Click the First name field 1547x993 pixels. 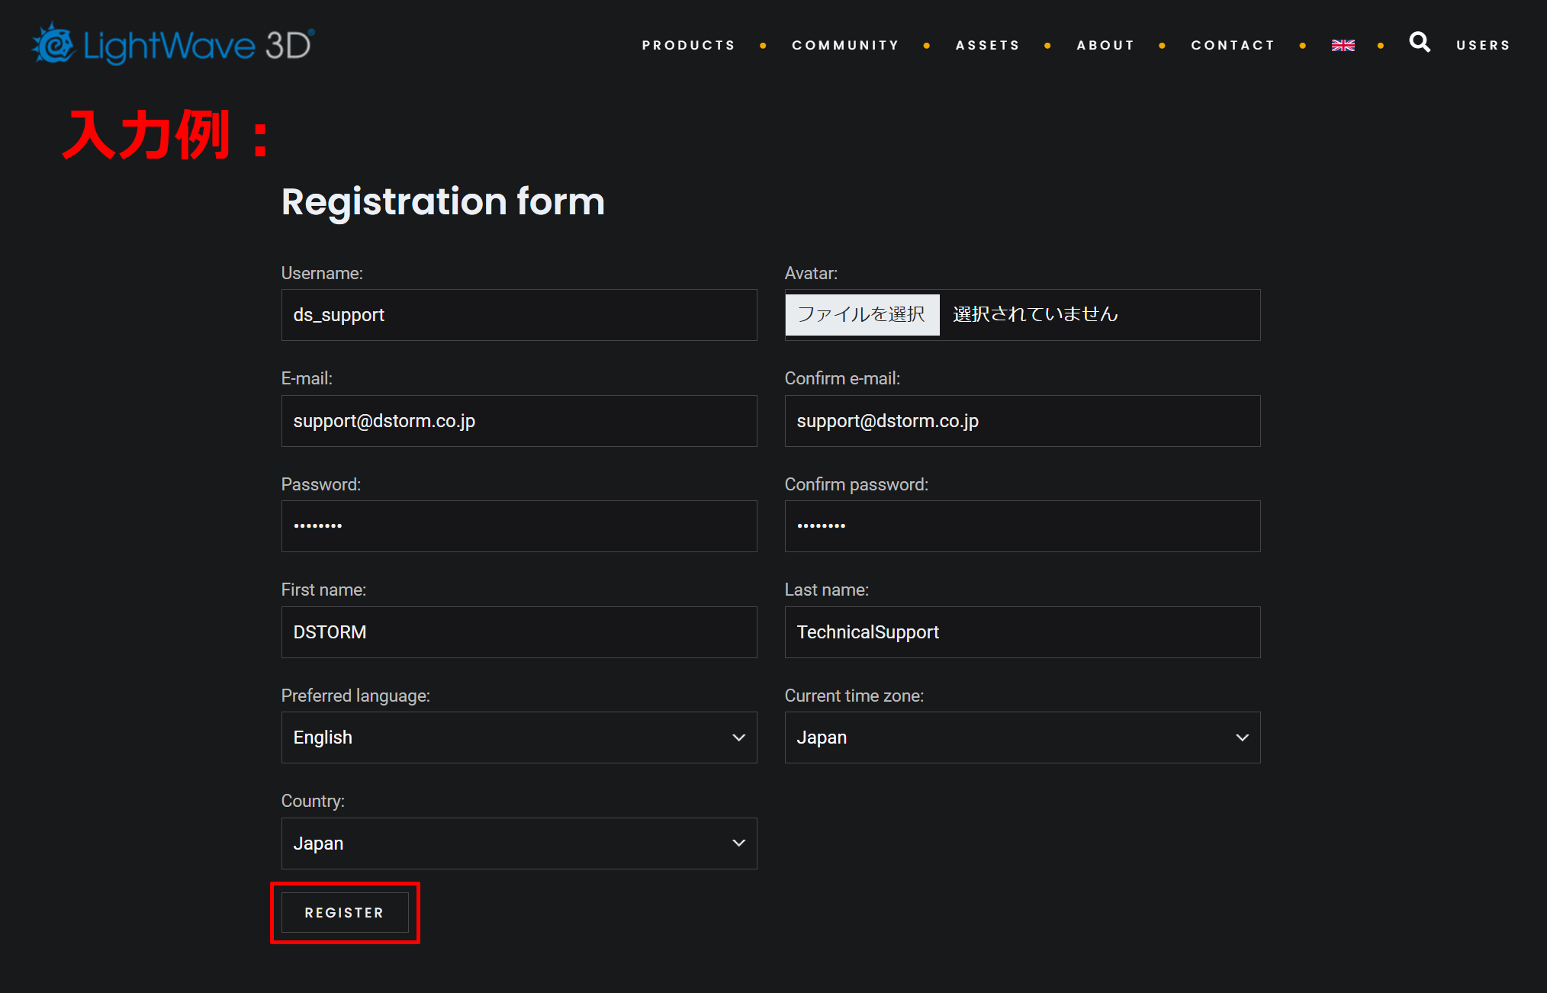tap(519, 632)
